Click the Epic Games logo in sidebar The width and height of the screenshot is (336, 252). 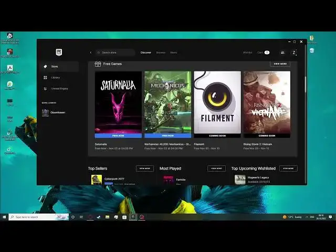59,52
